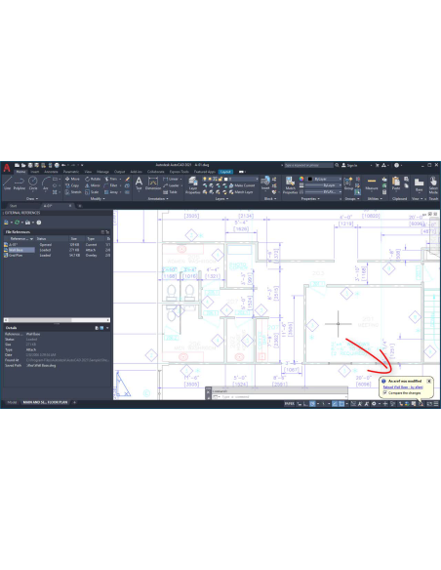The height and width of the screenshot is (570, 441).
Task: Click Match Layer tool
Action: pos(240,192)
